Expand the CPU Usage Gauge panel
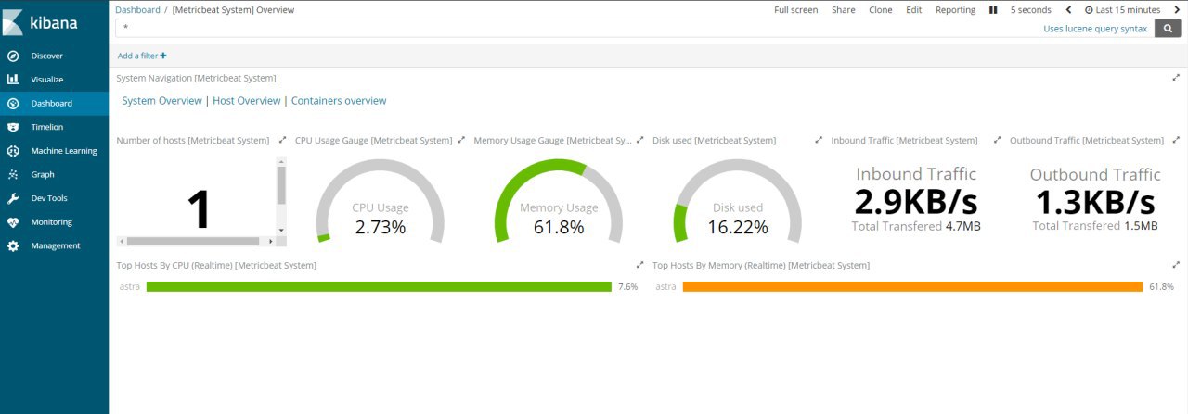The height and width of the screenshot is (414, 1188). (x=461, y=140)
